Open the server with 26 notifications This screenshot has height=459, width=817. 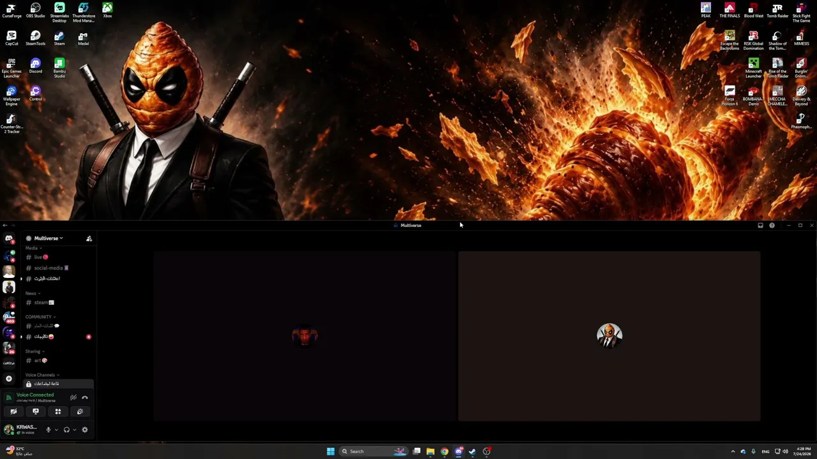click(x=9, y=348)
